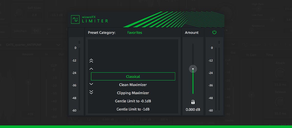Jump to last preset with double down chevron
Image resolution: width=292 pixels, height=128 pixels.
[91, 92]
